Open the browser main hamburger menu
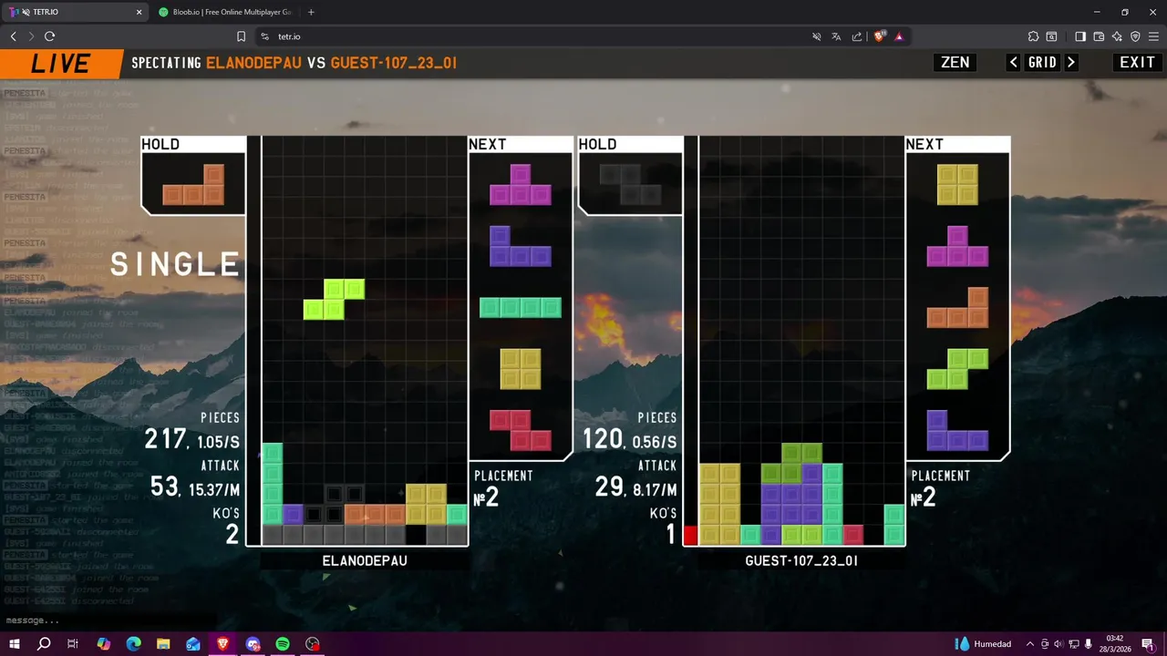Screen dimensions: 1167x656 point(1153,36)
